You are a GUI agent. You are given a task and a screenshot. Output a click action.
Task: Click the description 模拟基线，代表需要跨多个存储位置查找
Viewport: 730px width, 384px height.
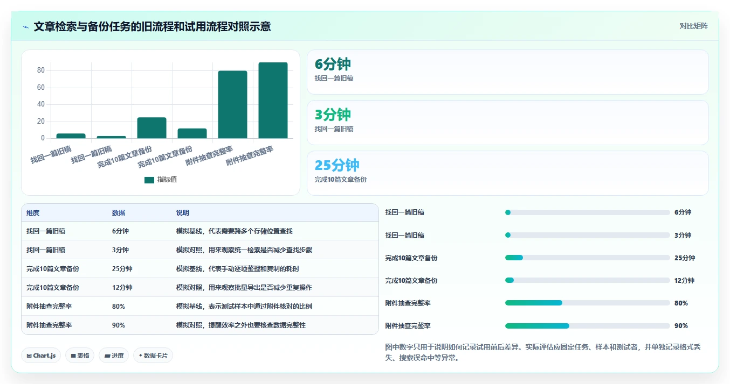(x=235, y=231)
